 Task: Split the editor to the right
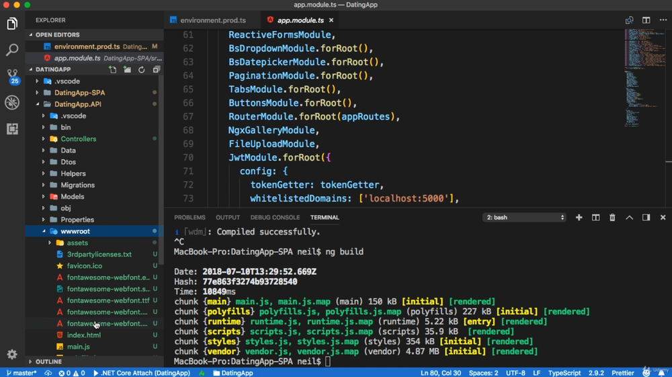click(646, 20)
